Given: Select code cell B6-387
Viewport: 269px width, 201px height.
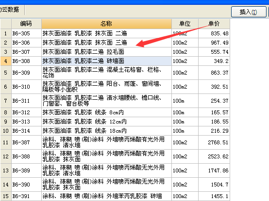Looking at the screenshot, I should point(26,142).
